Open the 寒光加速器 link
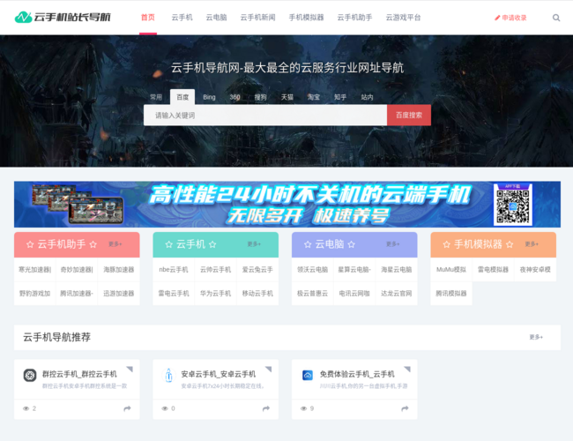Image resolution: width=573 pixels, height=441 pixels. coord(34,270)
